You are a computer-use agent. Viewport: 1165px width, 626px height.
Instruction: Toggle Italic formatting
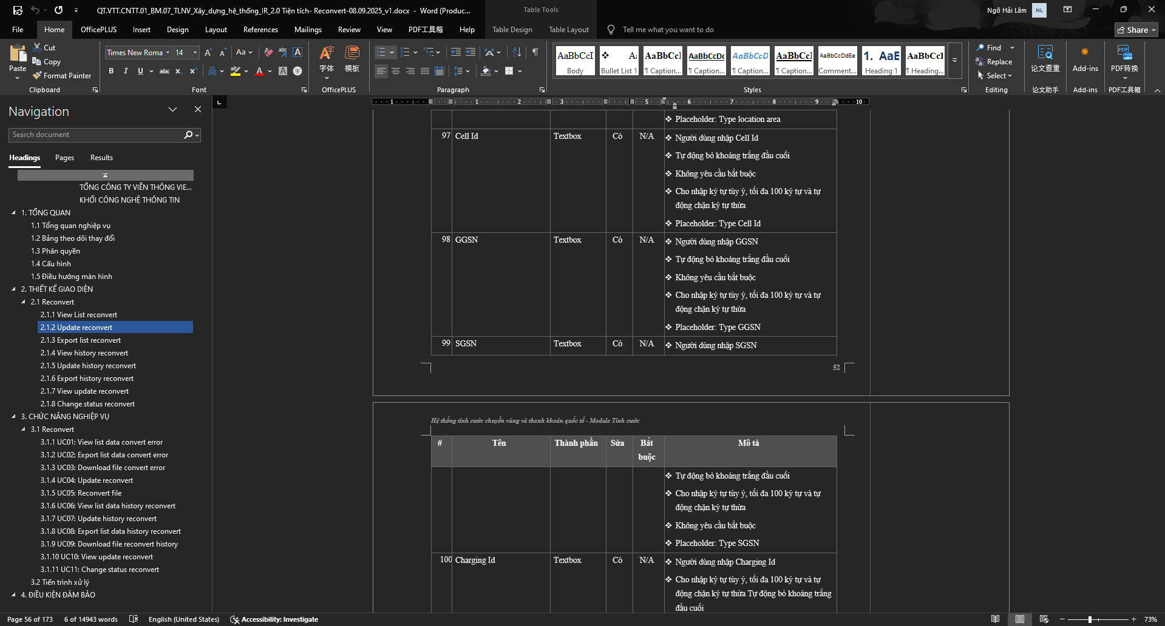click(126, 71)
